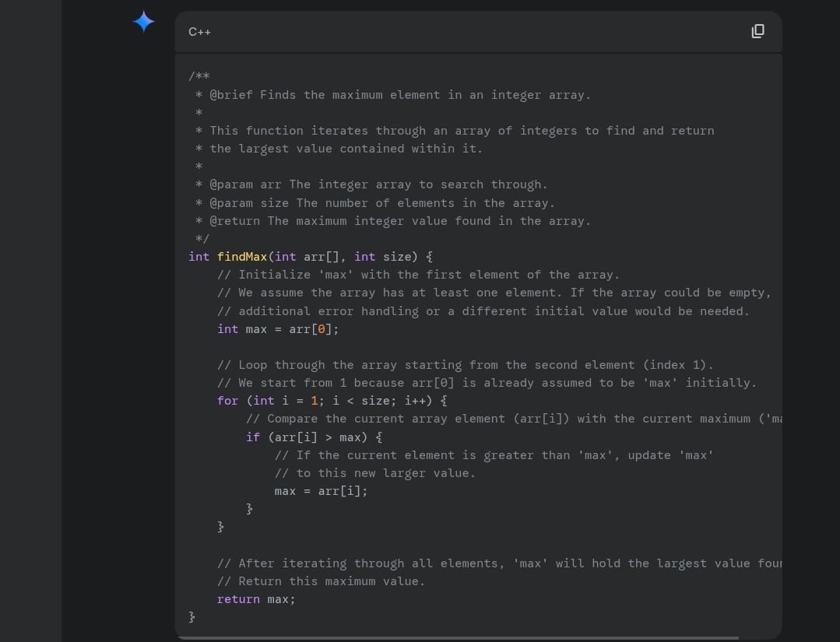
Task: Click the @return comment line
Action: tap(399, 221)
